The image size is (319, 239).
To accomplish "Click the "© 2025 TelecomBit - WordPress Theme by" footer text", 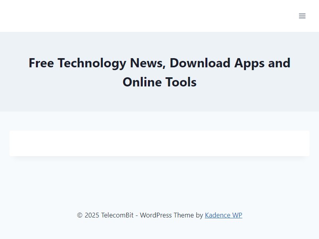I will coord(140,215).
